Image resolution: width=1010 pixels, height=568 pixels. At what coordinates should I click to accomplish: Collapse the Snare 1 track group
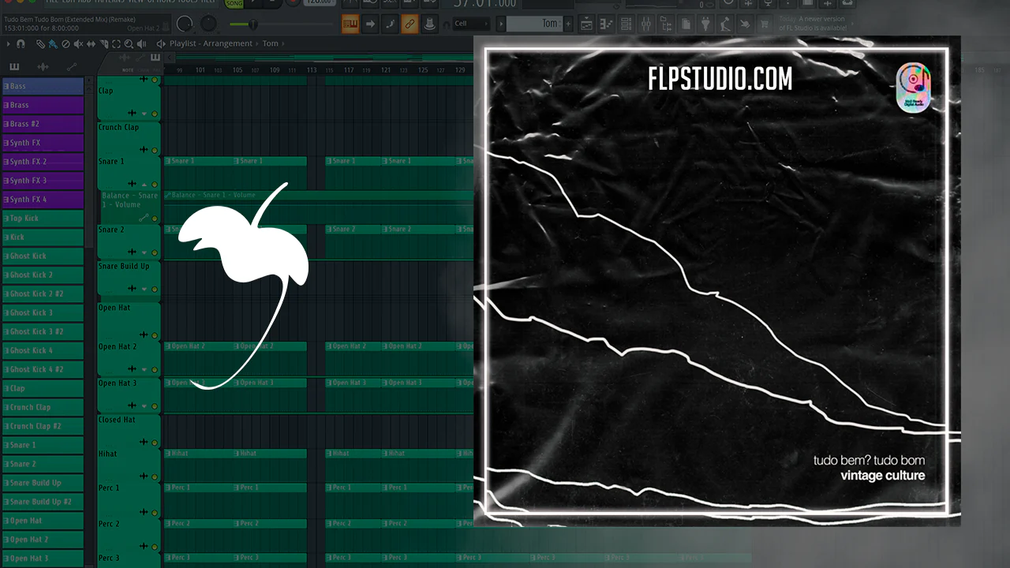point(144,184)
